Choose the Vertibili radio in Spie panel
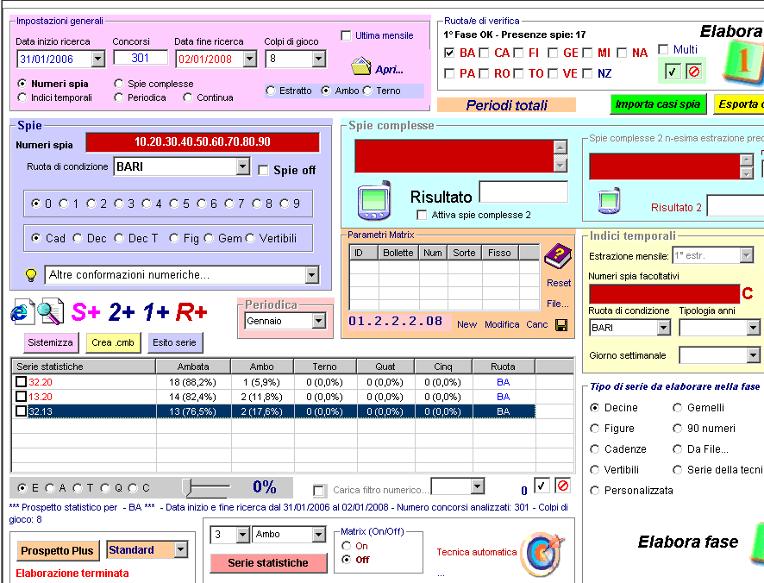This screenshot has width=764, height=583. (250, 238)
